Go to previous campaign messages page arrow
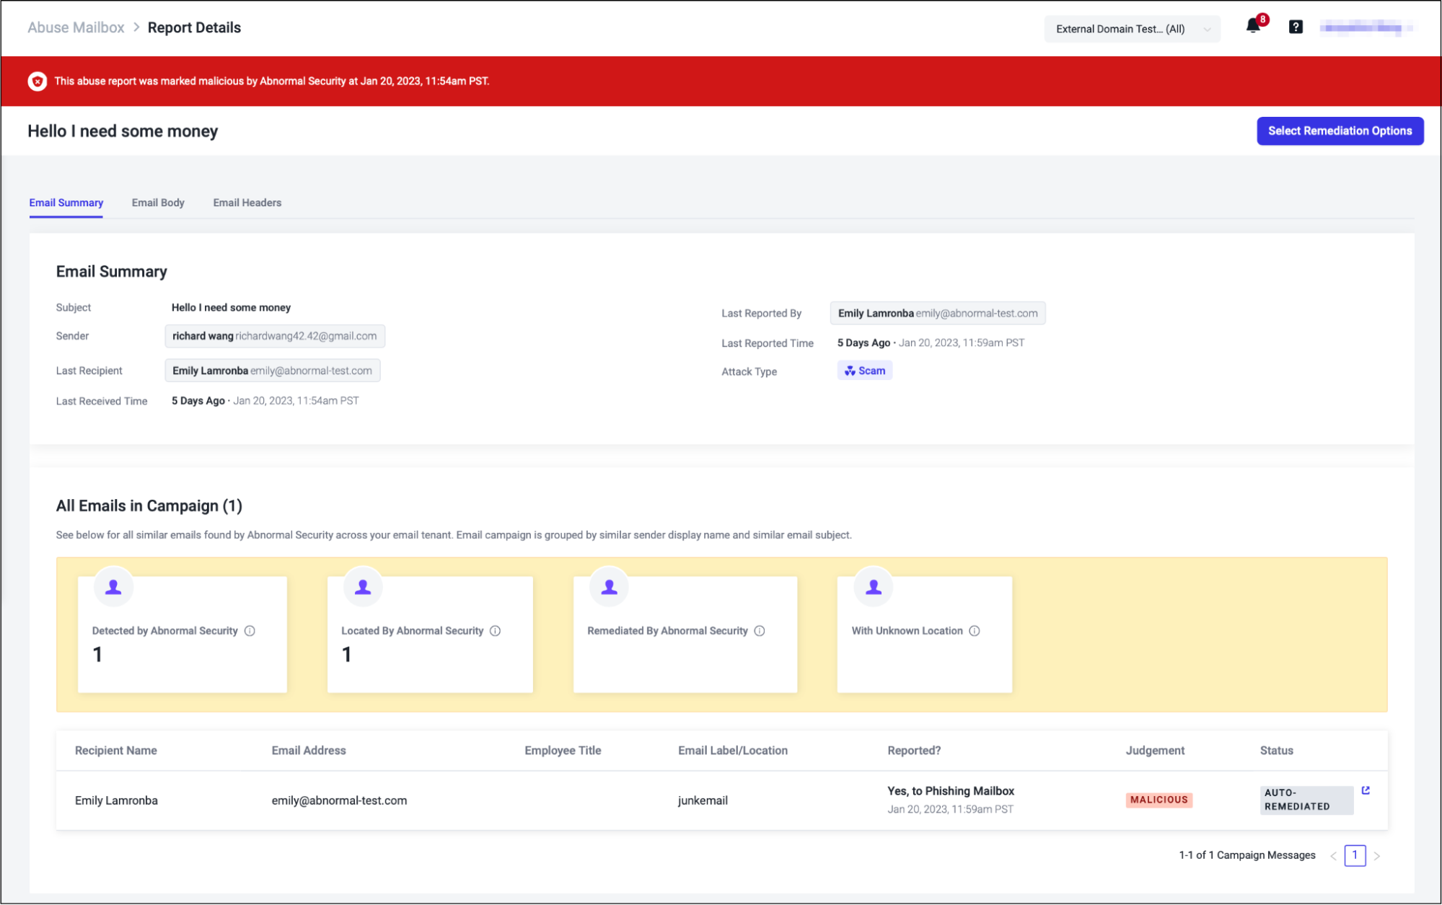The width and height of the screenshot is (1442, 905). coord(1333,856)
